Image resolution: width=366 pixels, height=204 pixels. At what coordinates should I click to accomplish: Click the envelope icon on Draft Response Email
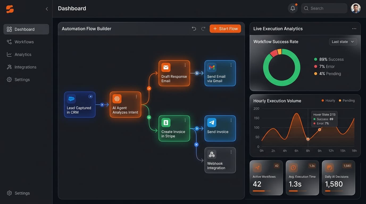tap(166, 67)
